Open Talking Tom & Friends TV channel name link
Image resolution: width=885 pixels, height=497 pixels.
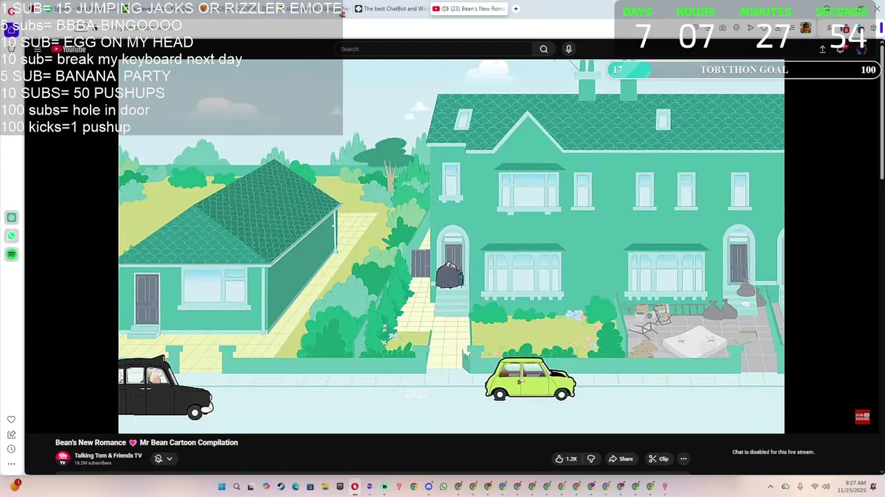(x=108, y=456)
